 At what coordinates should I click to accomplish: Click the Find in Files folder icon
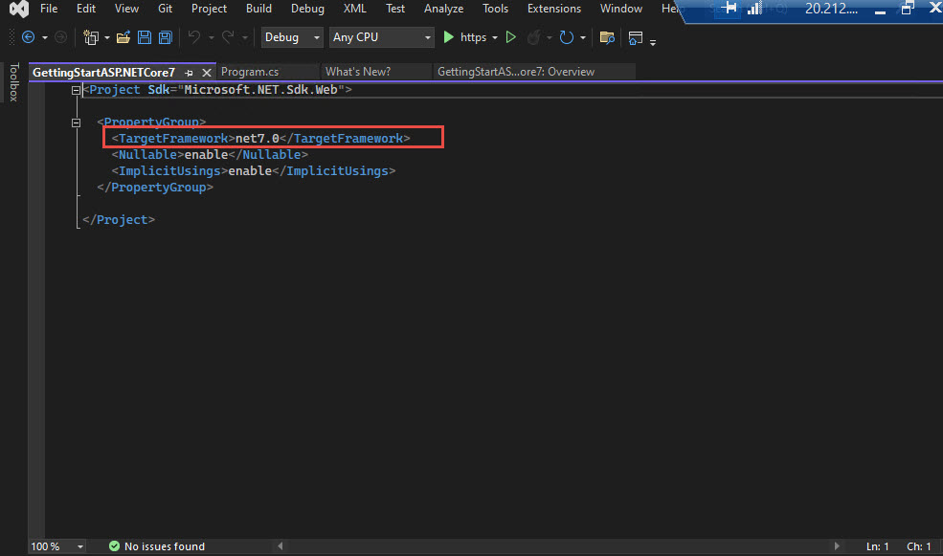point(607,37)
